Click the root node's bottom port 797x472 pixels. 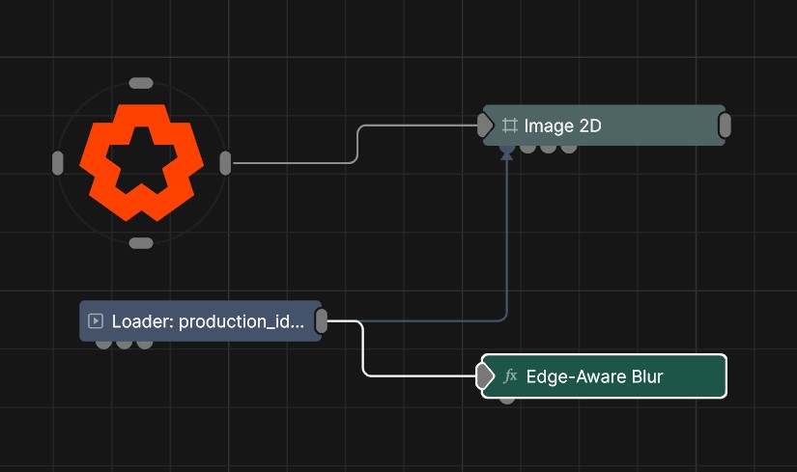coord(141,243)
